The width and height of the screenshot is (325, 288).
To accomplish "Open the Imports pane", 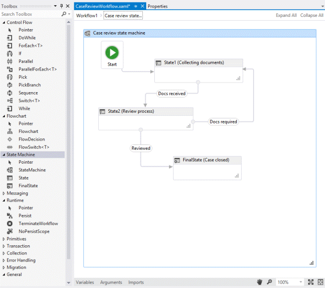I will click(x=136, y=282).
